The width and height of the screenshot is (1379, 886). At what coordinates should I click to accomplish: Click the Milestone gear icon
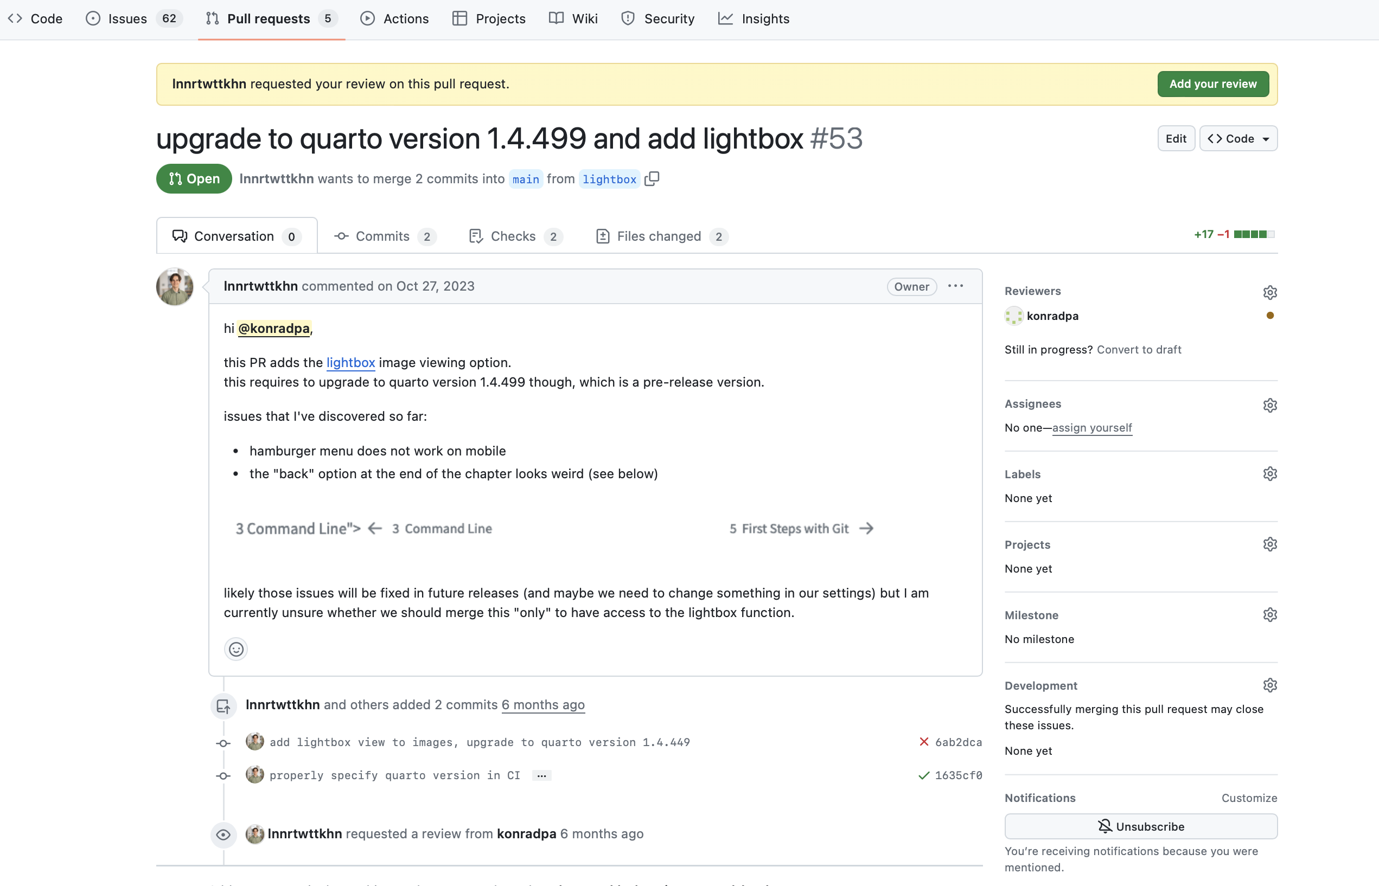1269,615
